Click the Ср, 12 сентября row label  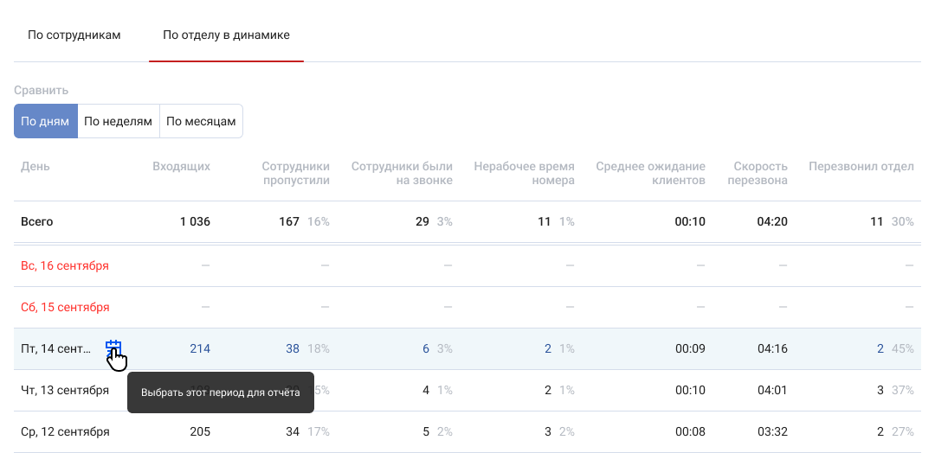[x=65, y=432]
